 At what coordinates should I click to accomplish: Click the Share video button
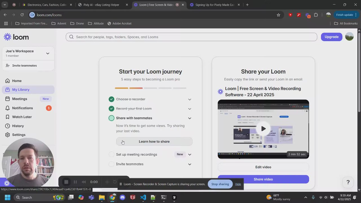(263, 179)
